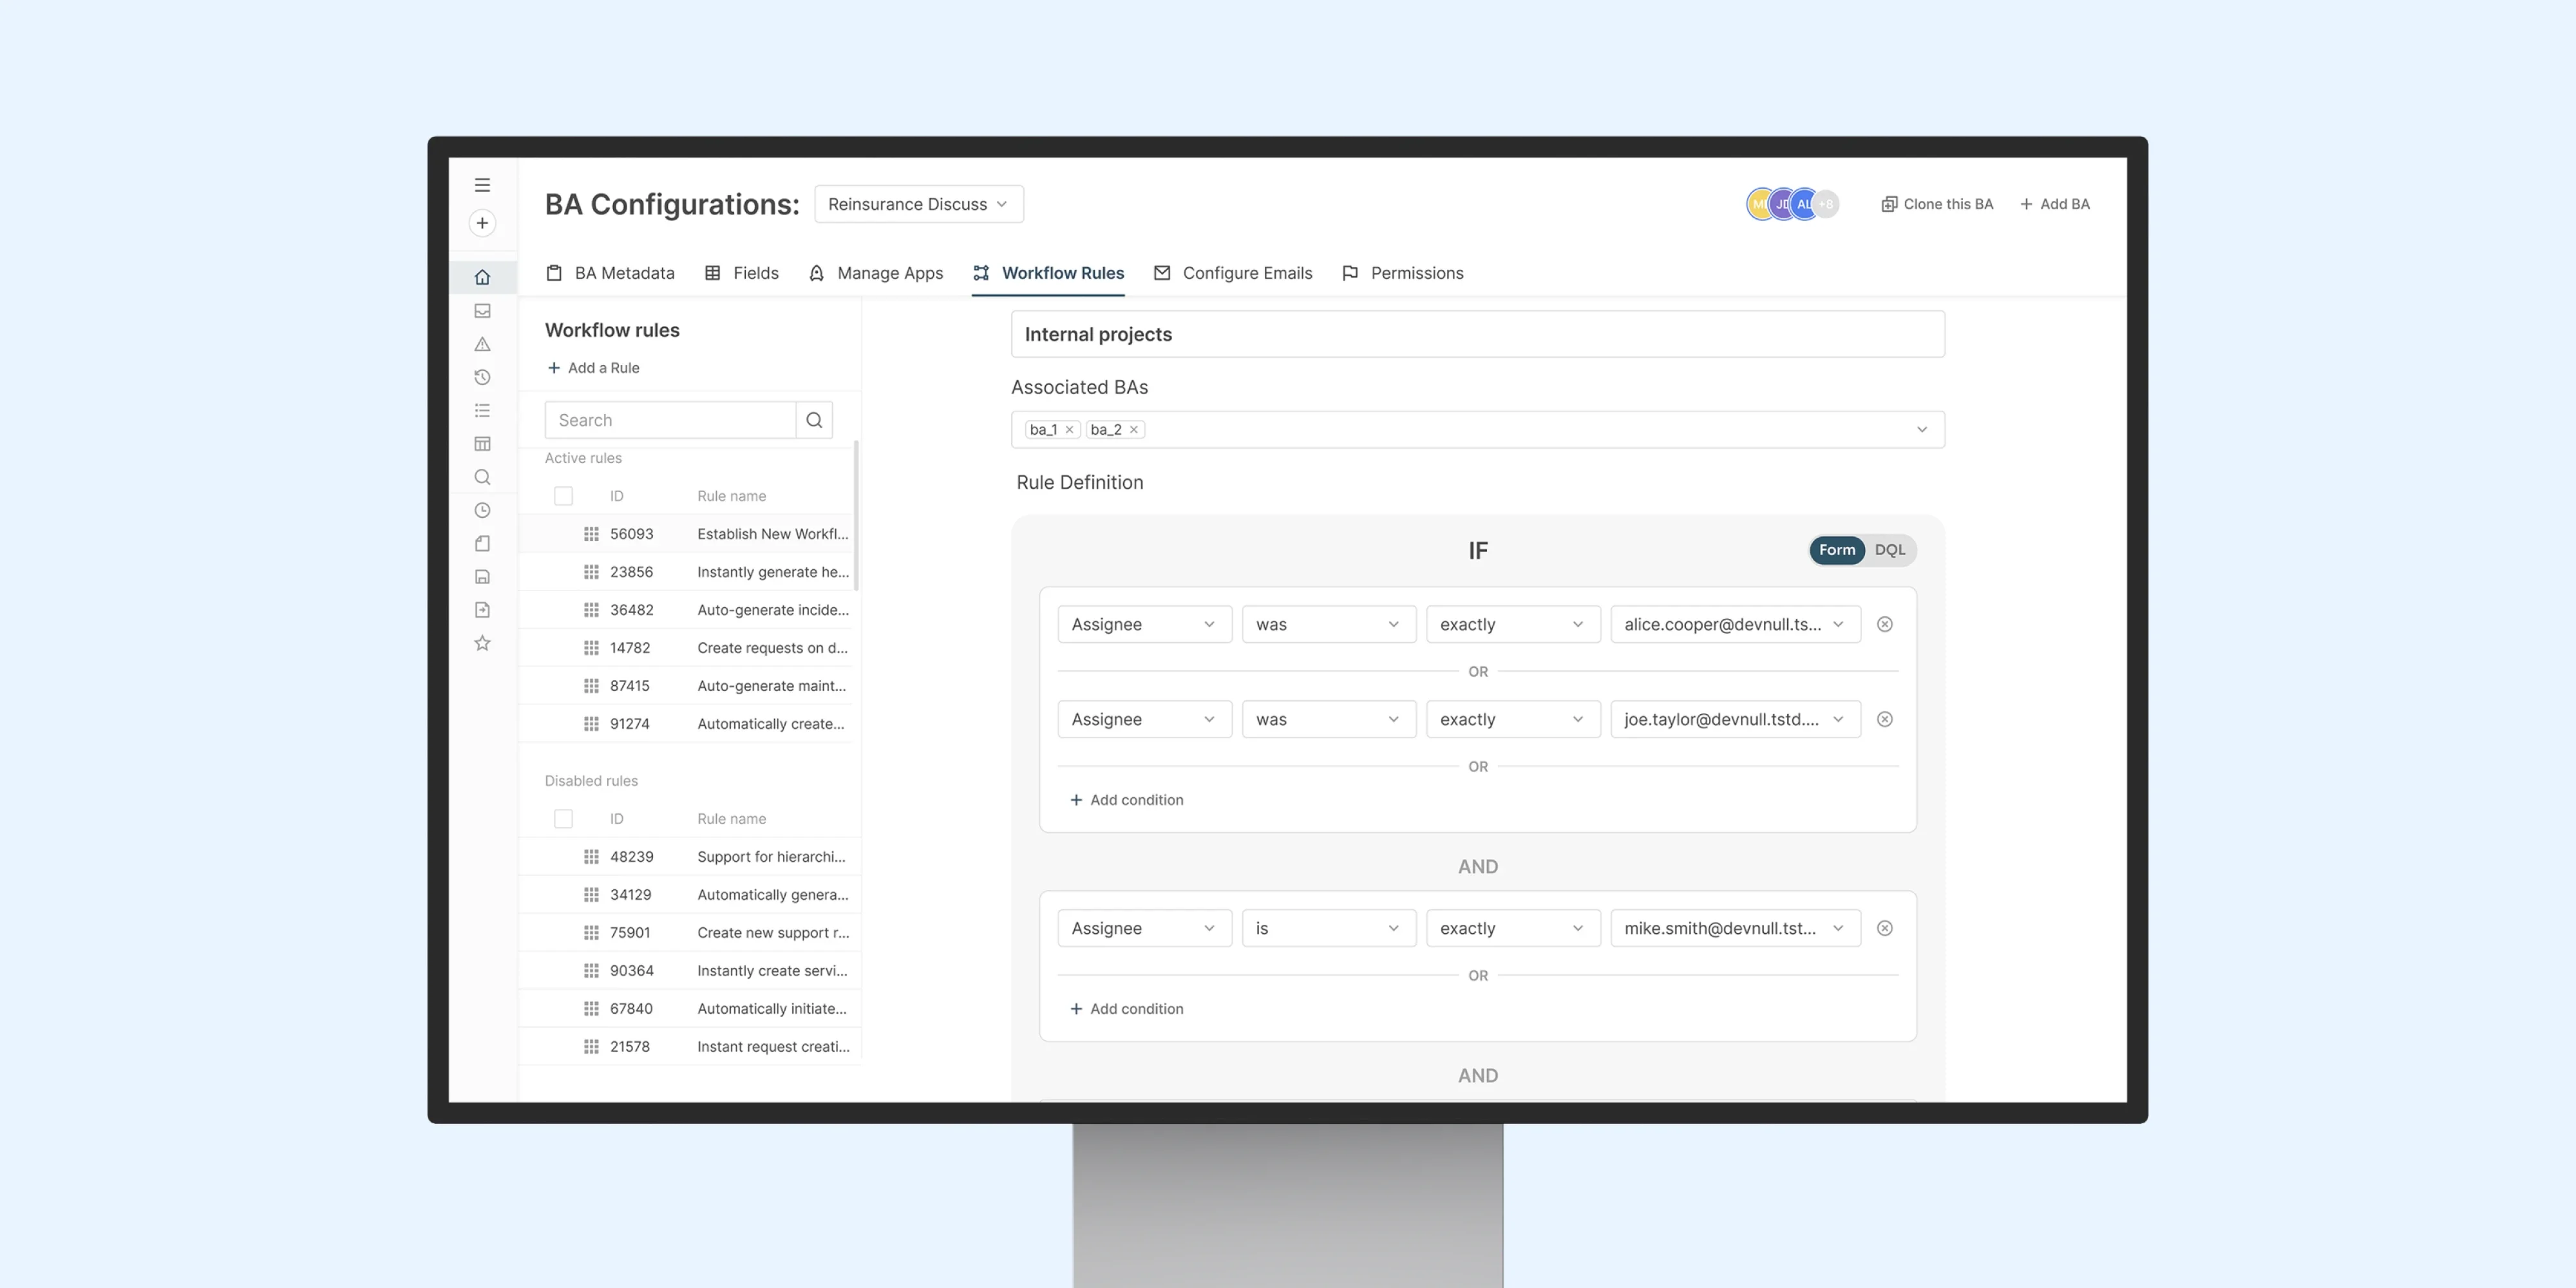2576x1288 pixels.
Task: Click Add a Rule
Action: pyautogui.click(x=593, y=368)
